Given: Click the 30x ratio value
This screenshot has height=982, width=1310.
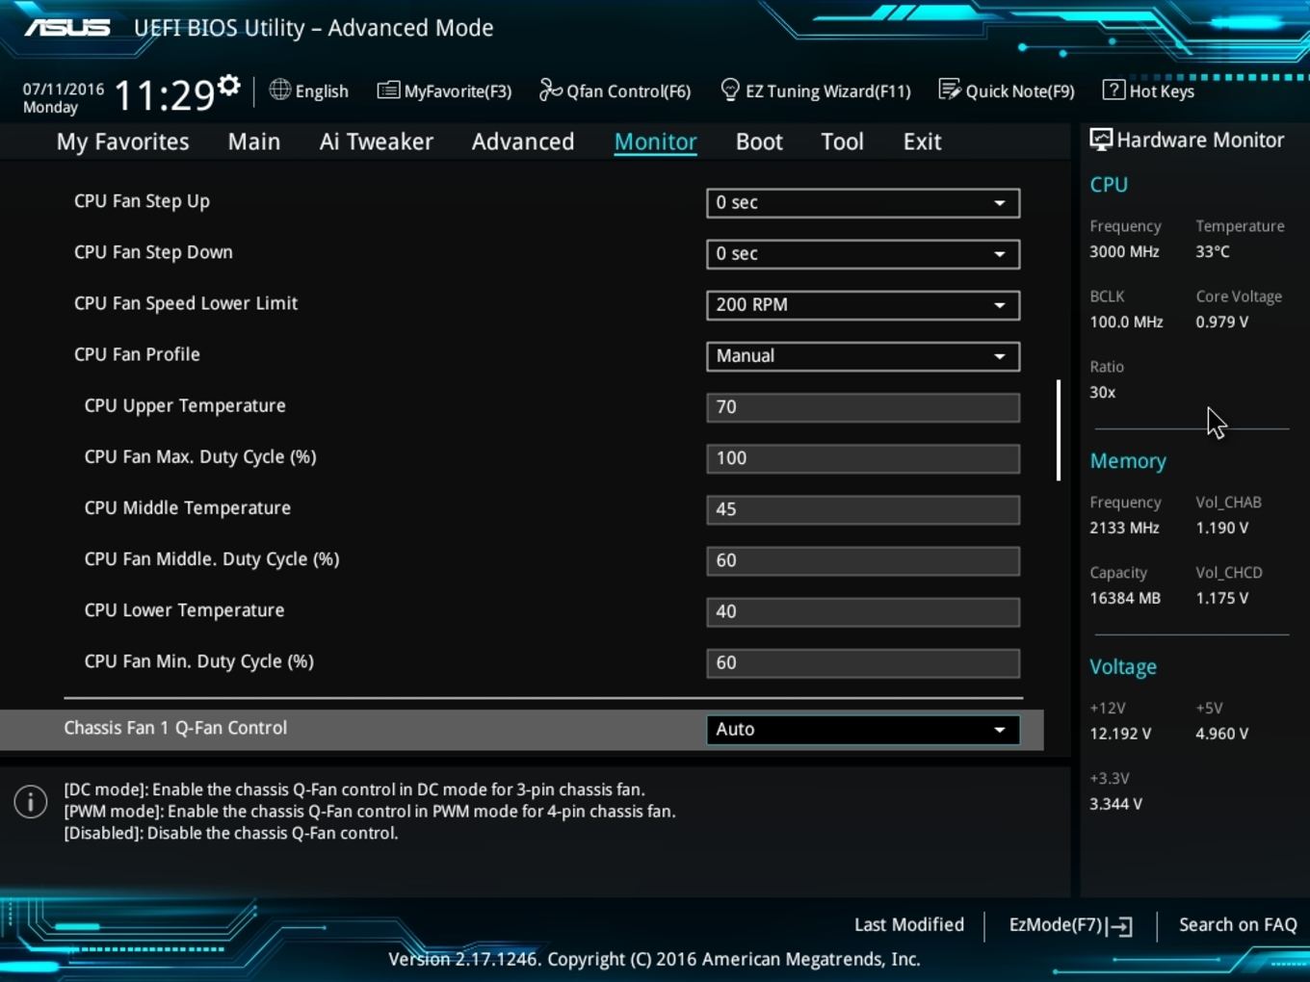Looking at the screenshot, I should [1102, 392].
